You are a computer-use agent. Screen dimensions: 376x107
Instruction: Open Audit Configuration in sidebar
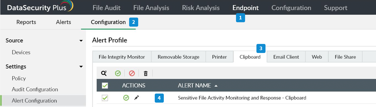(x=35, y=89)
